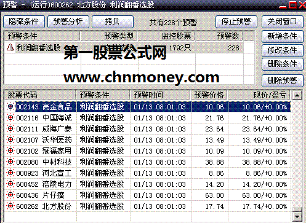
Task: Click 删除预警 button
Action: [283, 80]
